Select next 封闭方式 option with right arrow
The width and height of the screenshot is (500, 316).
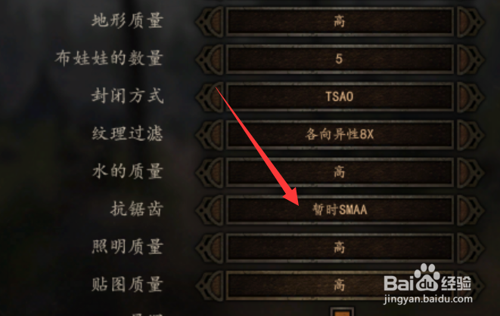point(470,97)
